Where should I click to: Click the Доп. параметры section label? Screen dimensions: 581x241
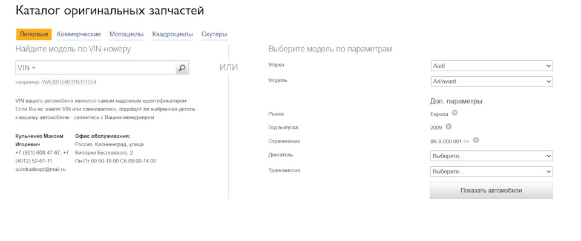coord(456,101)
